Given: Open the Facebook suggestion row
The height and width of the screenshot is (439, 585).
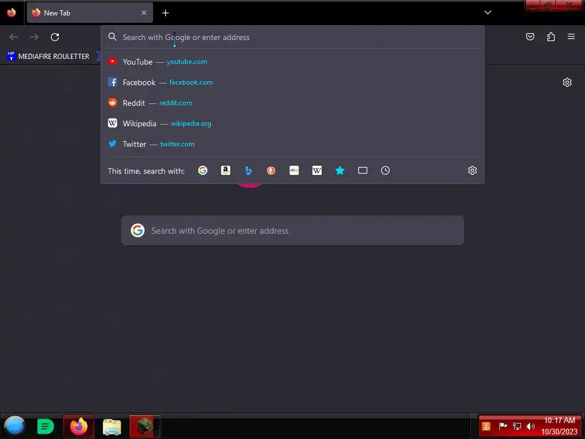Looking at the screenshot, I should pyautogui.click(x=292, y=82).
